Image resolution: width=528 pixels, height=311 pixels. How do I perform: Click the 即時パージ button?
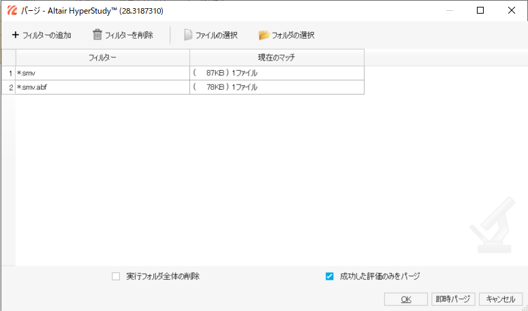pyautogui.click(x=452, y=299)
